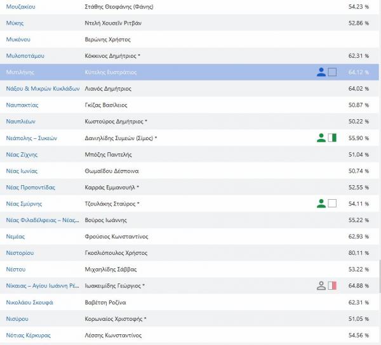
Task: Toggle the empty box in Μυτιλήνης row
Action: pyautogui.click(x=332, y=72)
